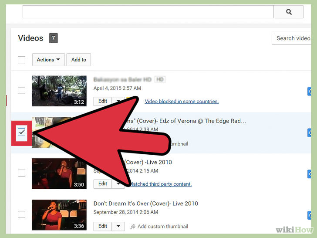Screen dimensions: 317x238
Task: Uncheck the selected Edz of Verona video
Action: [x=21, y=132]
